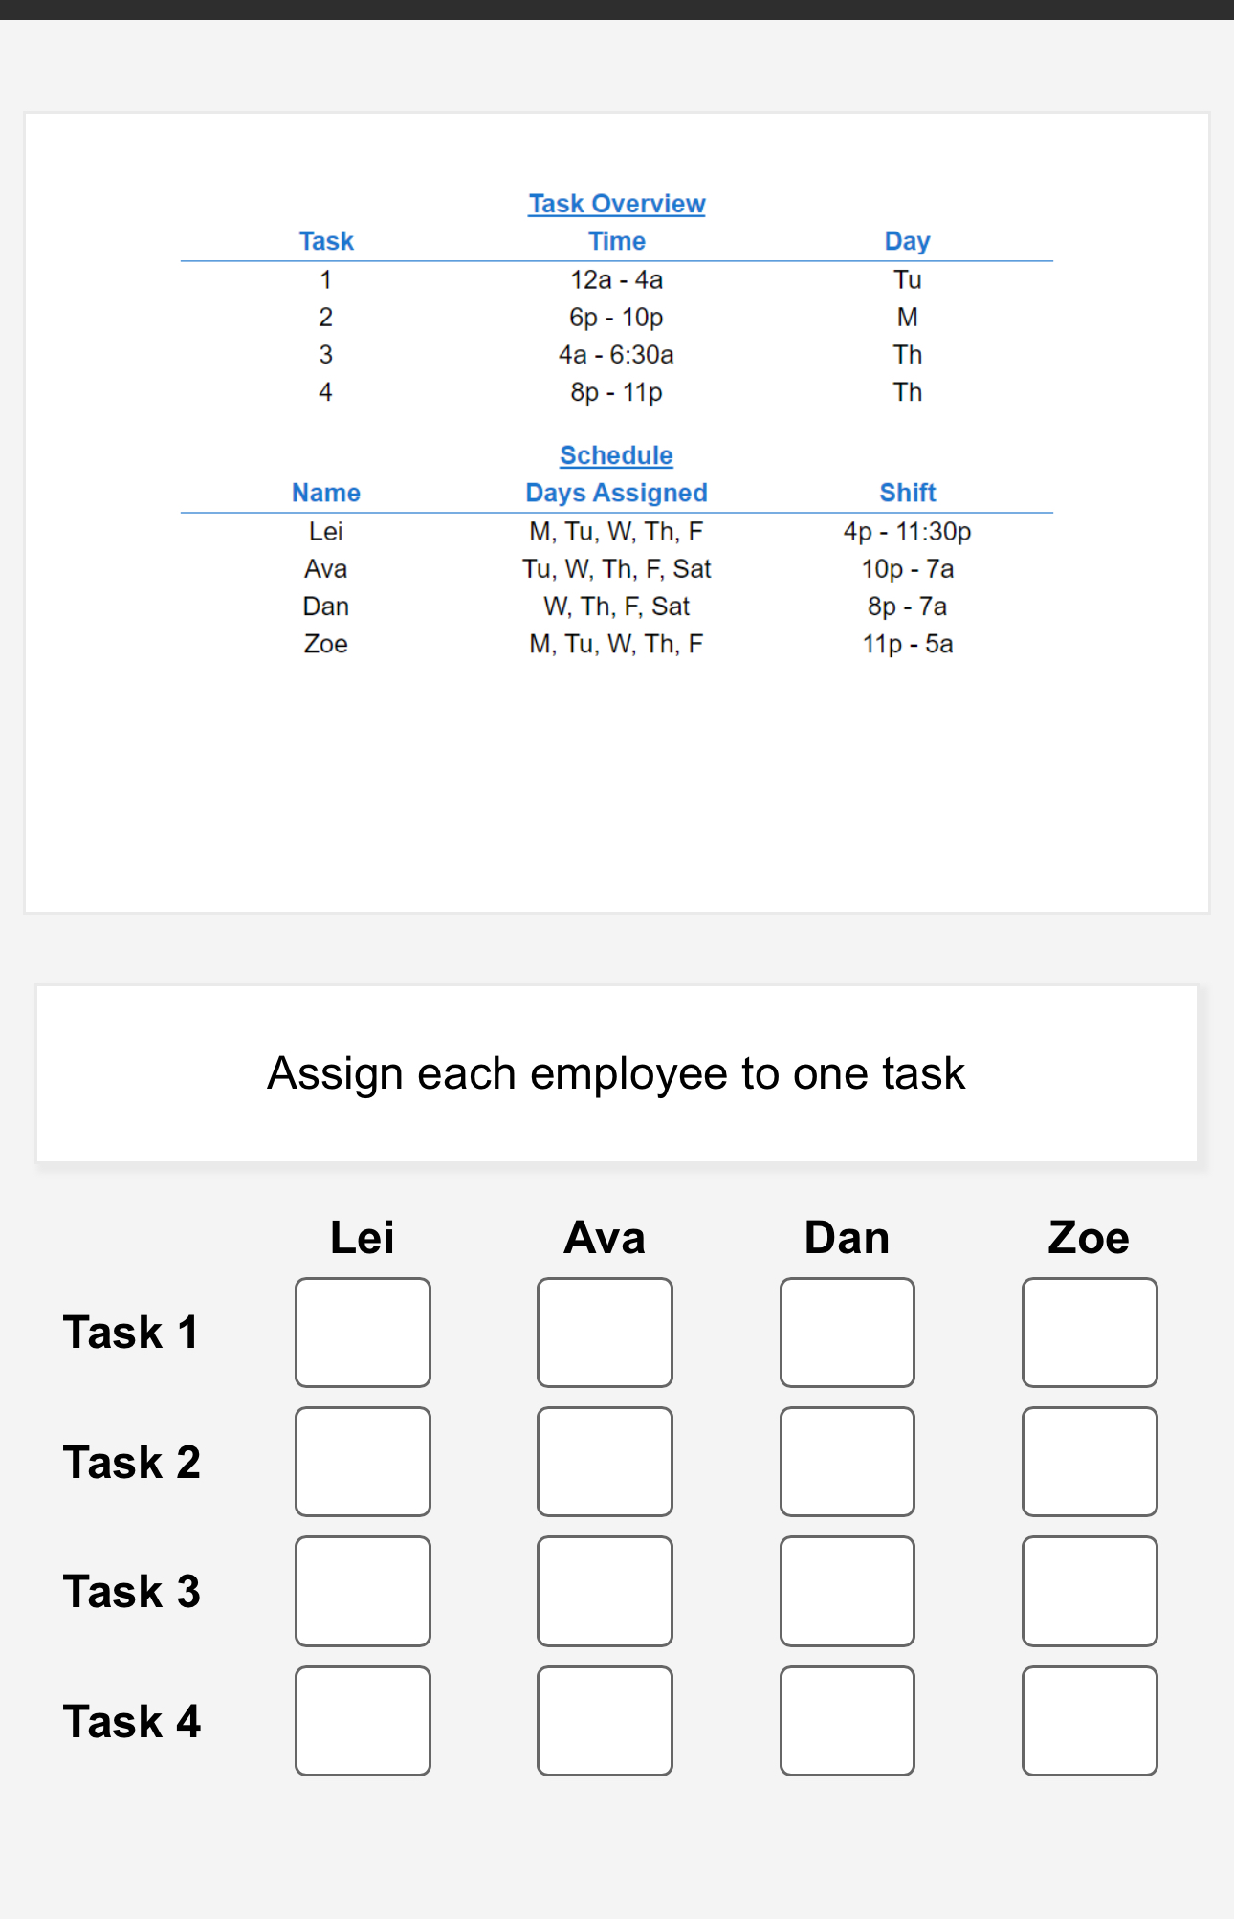This screenshot has height=1919, width=1234.
Task: Check the box assigning Lei to Task 2
Action: click(x=363, y=1462)
